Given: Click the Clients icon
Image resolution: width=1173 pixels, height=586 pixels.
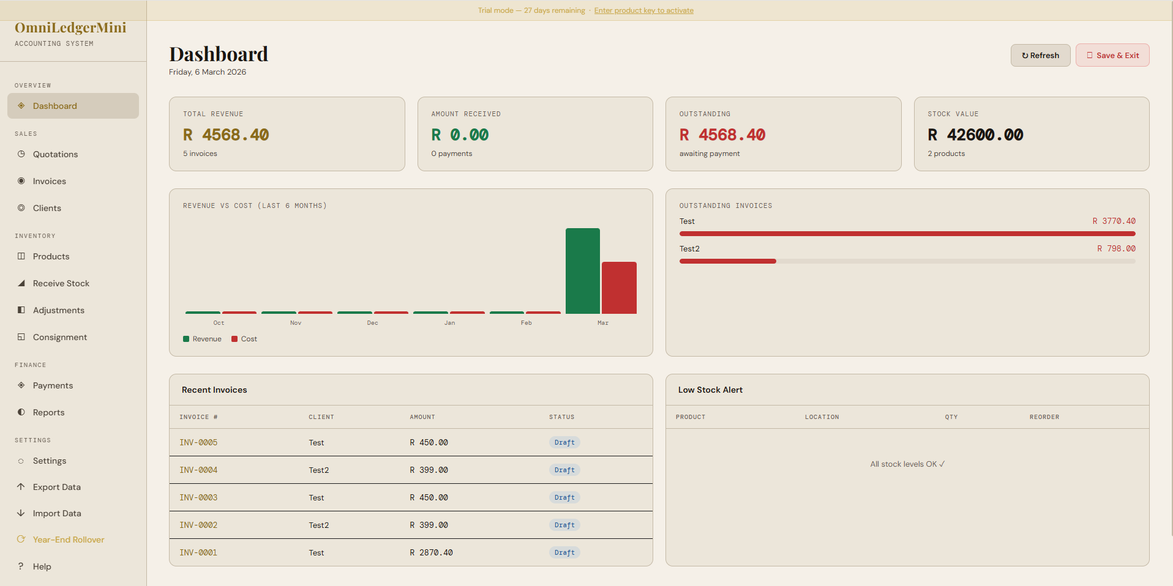Looking at the screenshot, I should (21, 208).
